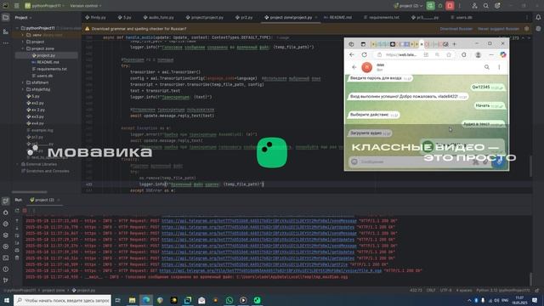Image resolution: width=544 pixels, height=306 pixels.
Task: Click project.py breadcrumb in navigation bar
Action: [83, 290]
